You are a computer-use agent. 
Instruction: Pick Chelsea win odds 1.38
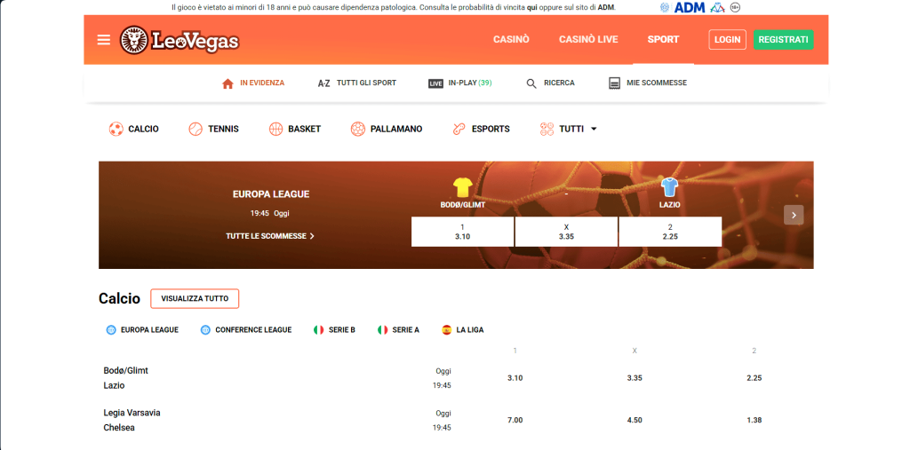(x=754, y=421)
